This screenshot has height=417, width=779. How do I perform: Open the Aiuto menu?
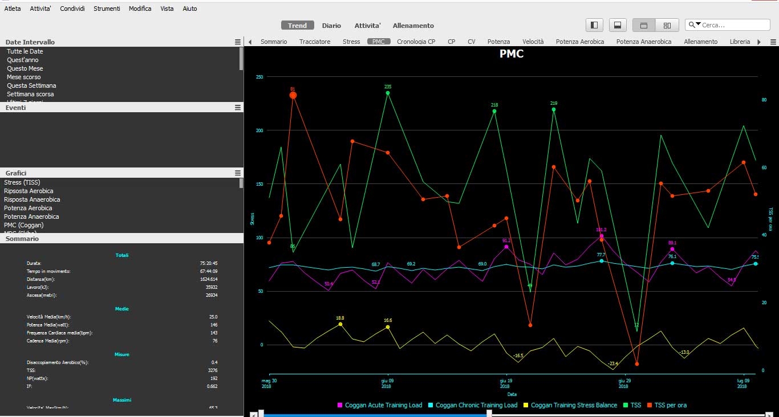(x=189, y=9)
